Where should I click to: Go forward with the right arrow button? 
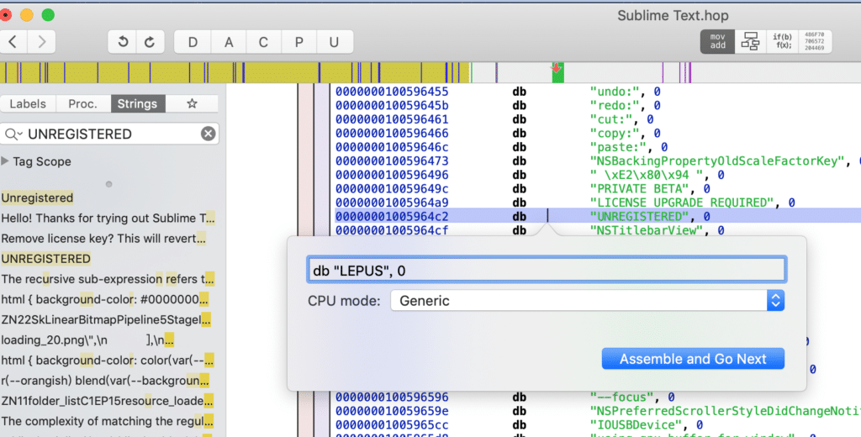(42, 42)
